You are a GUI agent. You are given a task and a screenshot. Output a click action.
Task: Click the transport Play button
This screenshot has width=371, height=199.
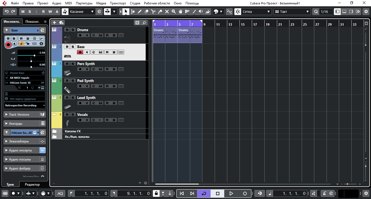point(231,193)
